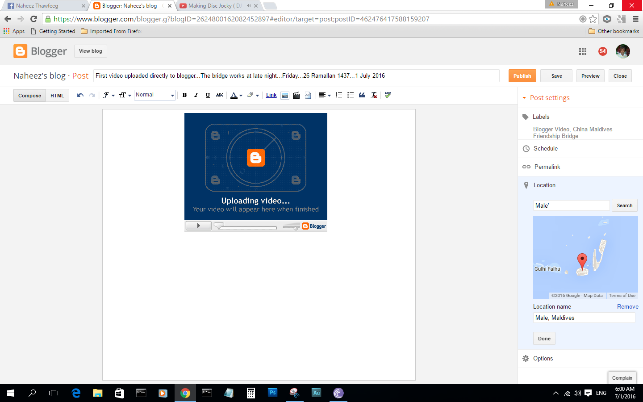Toggle underline formatting
This screenshot has height=402, width=643.
208,95
